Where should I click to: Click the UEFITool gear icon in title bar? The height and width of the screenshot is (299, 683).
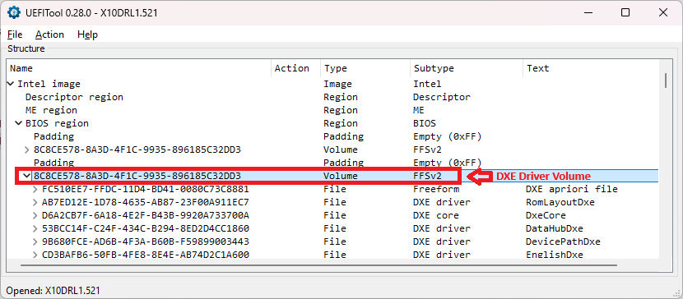(14, 12)
